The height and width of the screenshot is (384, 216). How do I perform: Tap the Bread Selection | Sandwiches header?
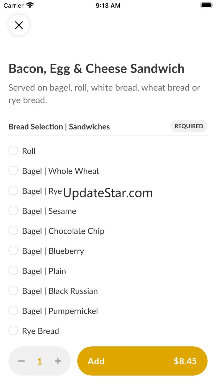(x=59, y=127)
